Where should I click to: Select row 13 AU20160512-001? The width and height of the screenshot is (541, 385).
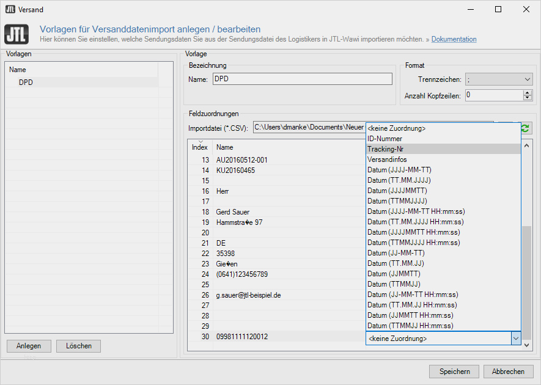pyautogui.click(x=277, y=159)
